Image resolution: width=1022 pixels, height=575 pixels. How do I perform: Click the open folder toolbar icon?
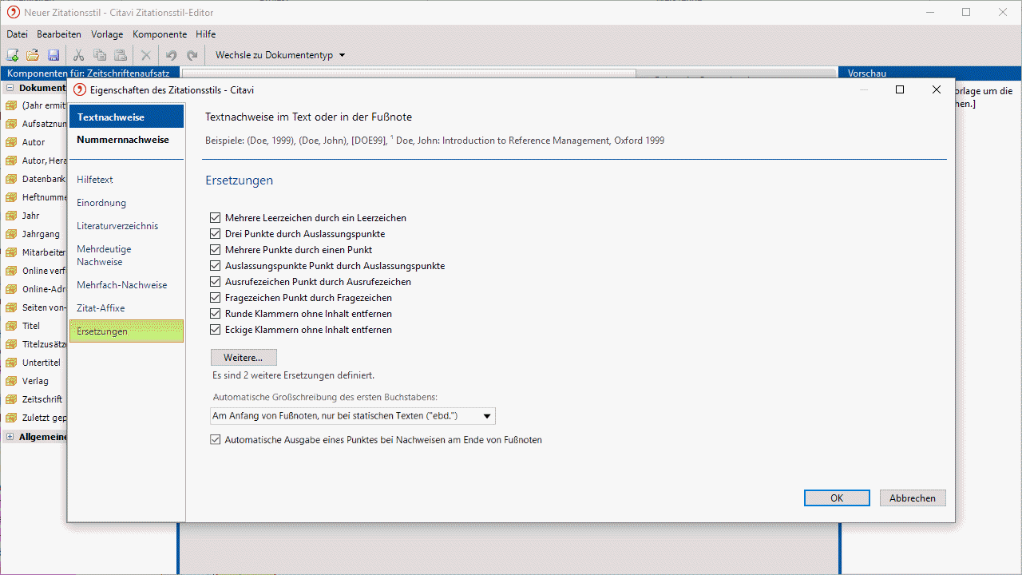pos(33,55)
